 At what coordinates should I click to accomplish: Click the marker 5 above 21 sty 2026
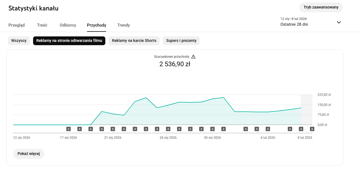click(113, 129)
